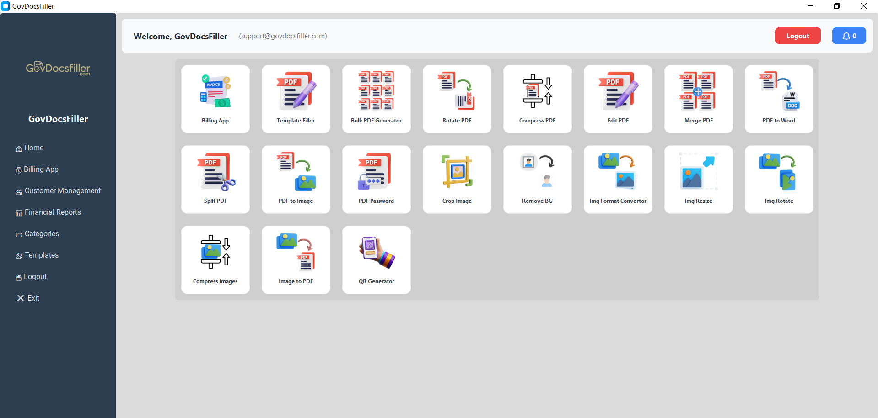Open the PDF Password tool
The height and width of the screenshot is (418, 878).
376,179
